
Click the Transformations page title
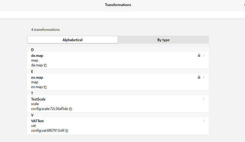pyautogui.click(x=118, y=5)
